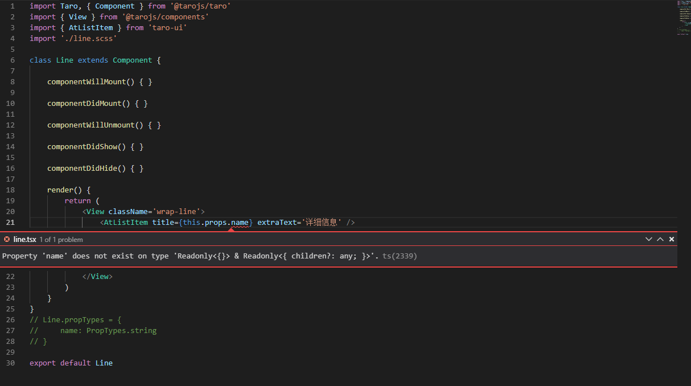This screenshot has width=691, height=386.
Task: Click line number 21 in gutter
Action: 10,222
